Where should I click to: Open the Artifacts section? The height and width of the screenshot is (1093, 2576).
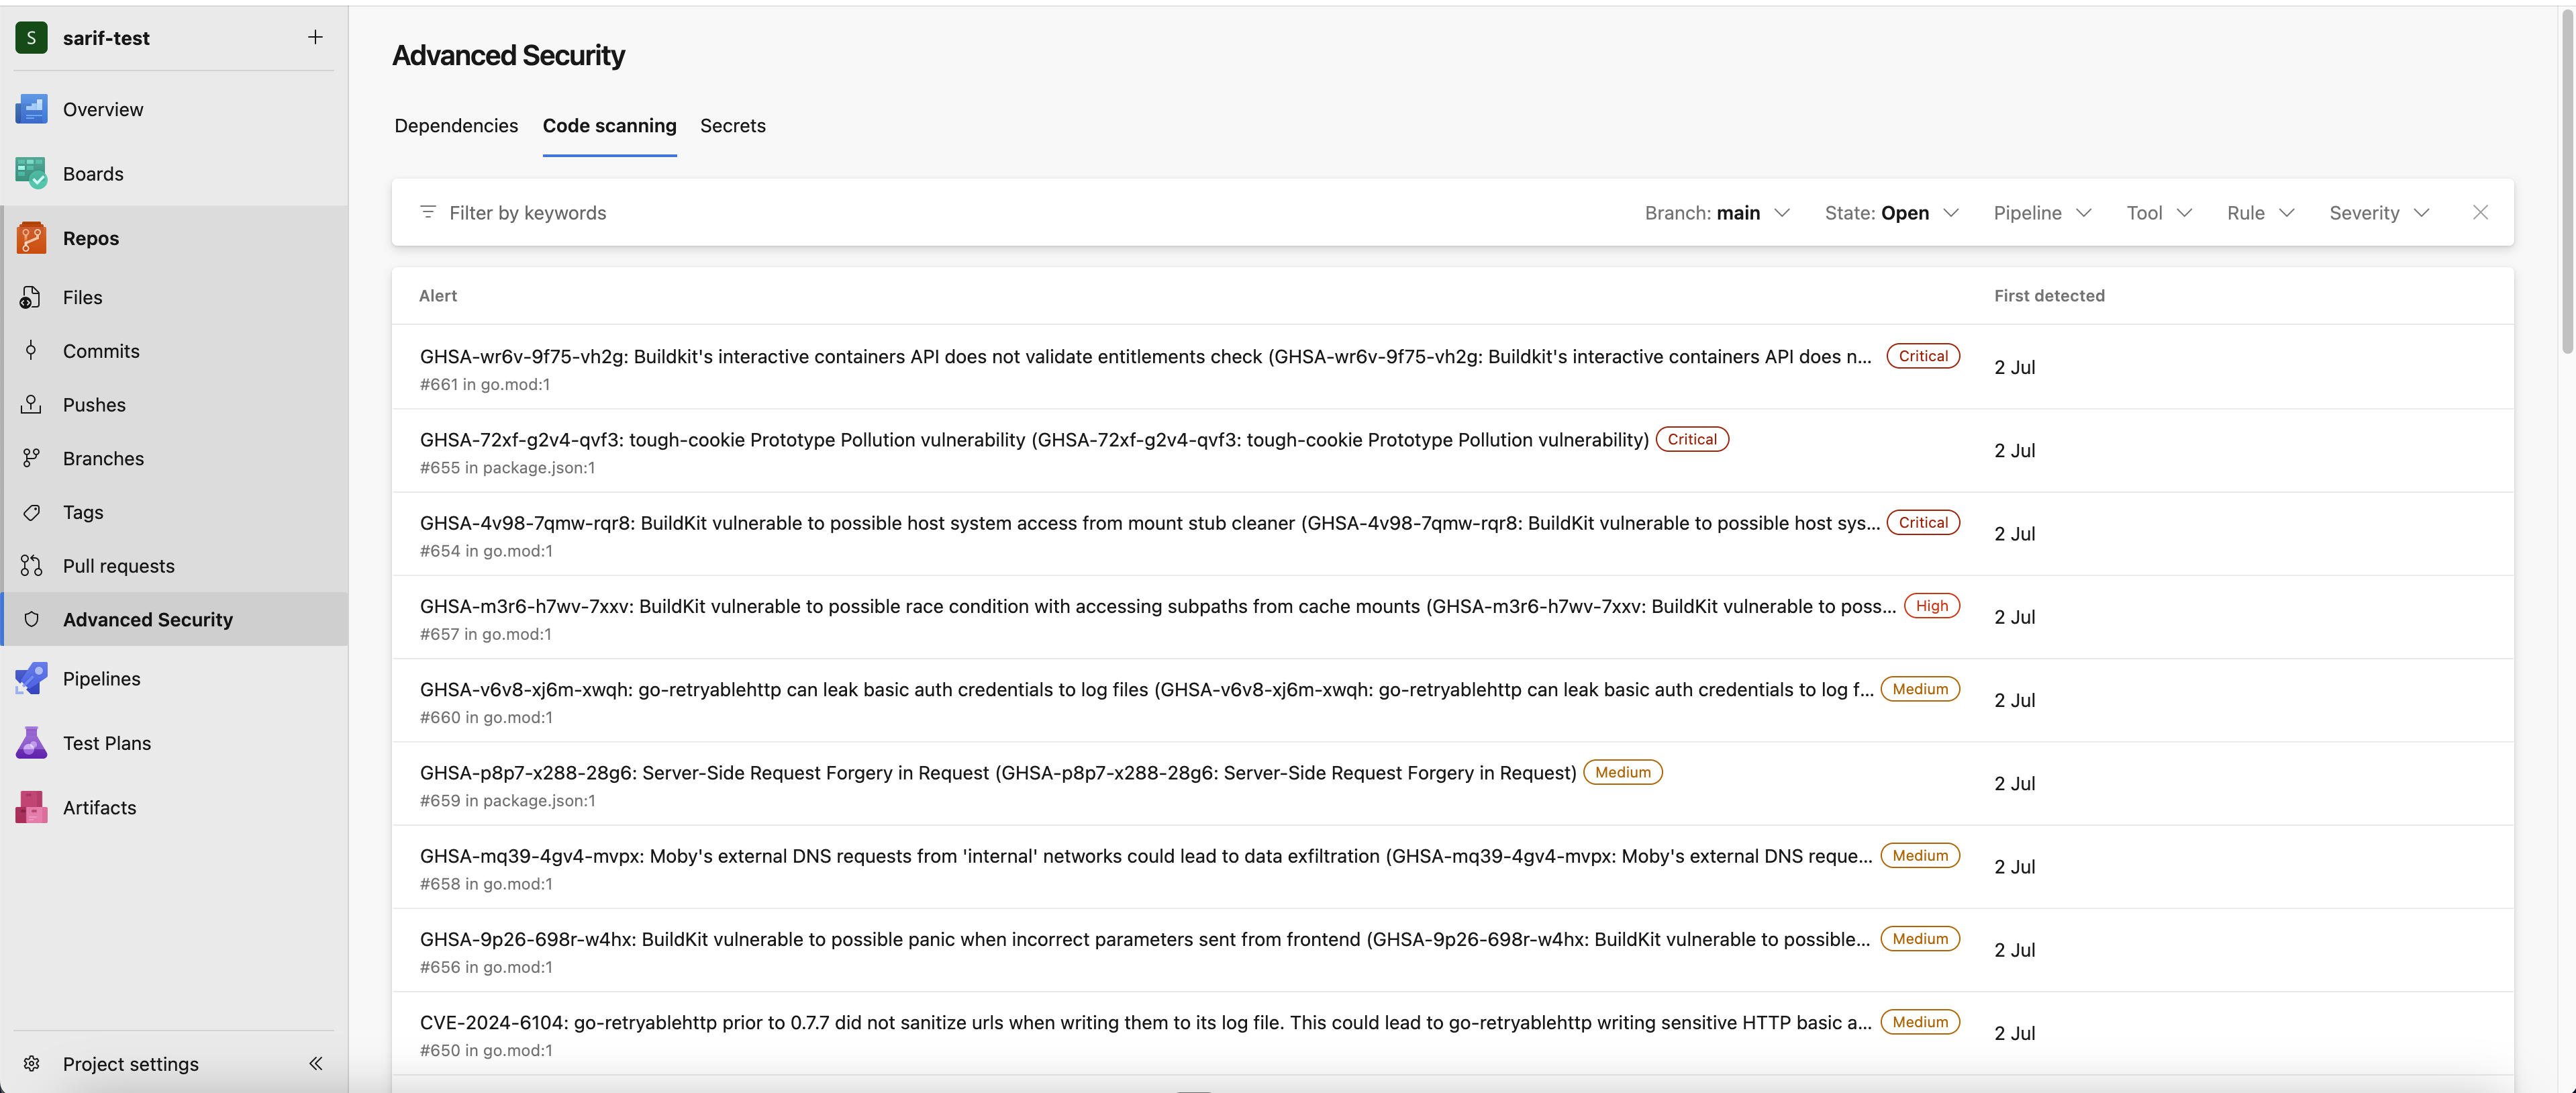(99, 807)
